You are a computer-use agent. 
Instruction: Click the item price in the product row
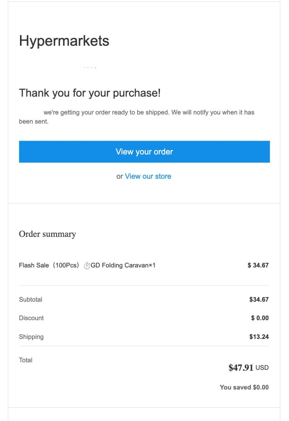pos(258,266)
